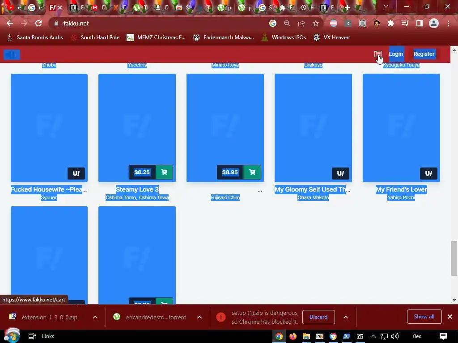The width and height of the screenshot is (458, 343).
Task: Close the active fakku tab
Action: pyautogui.click(x=60, y=8)
